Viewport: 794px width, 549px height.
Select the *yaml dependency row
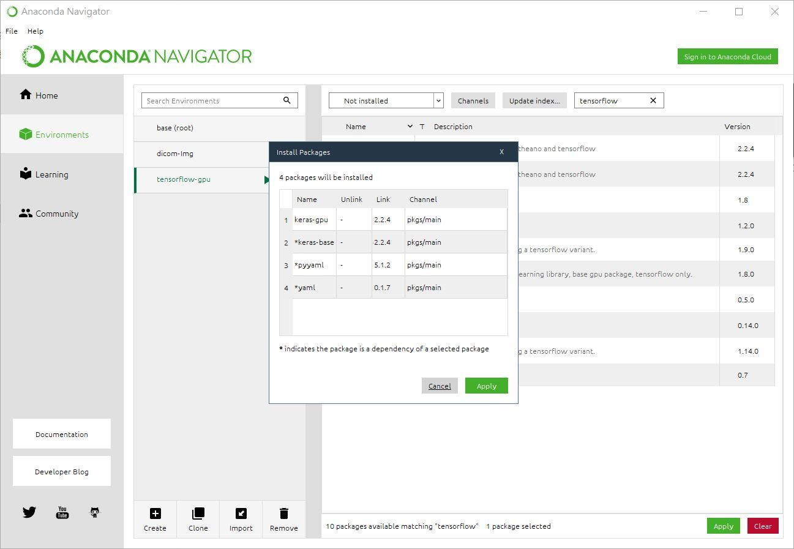point(394,287)
